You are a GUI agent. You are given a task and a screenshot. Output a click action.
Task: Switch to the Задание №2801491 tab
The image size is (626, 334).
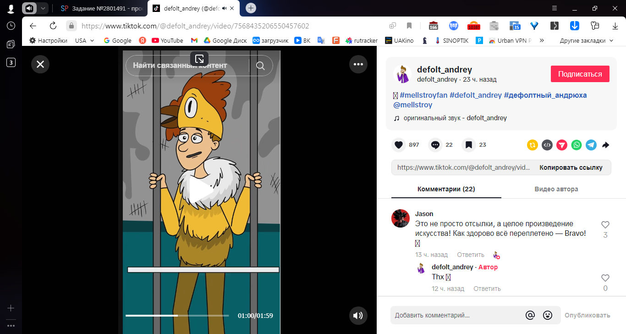102,8
